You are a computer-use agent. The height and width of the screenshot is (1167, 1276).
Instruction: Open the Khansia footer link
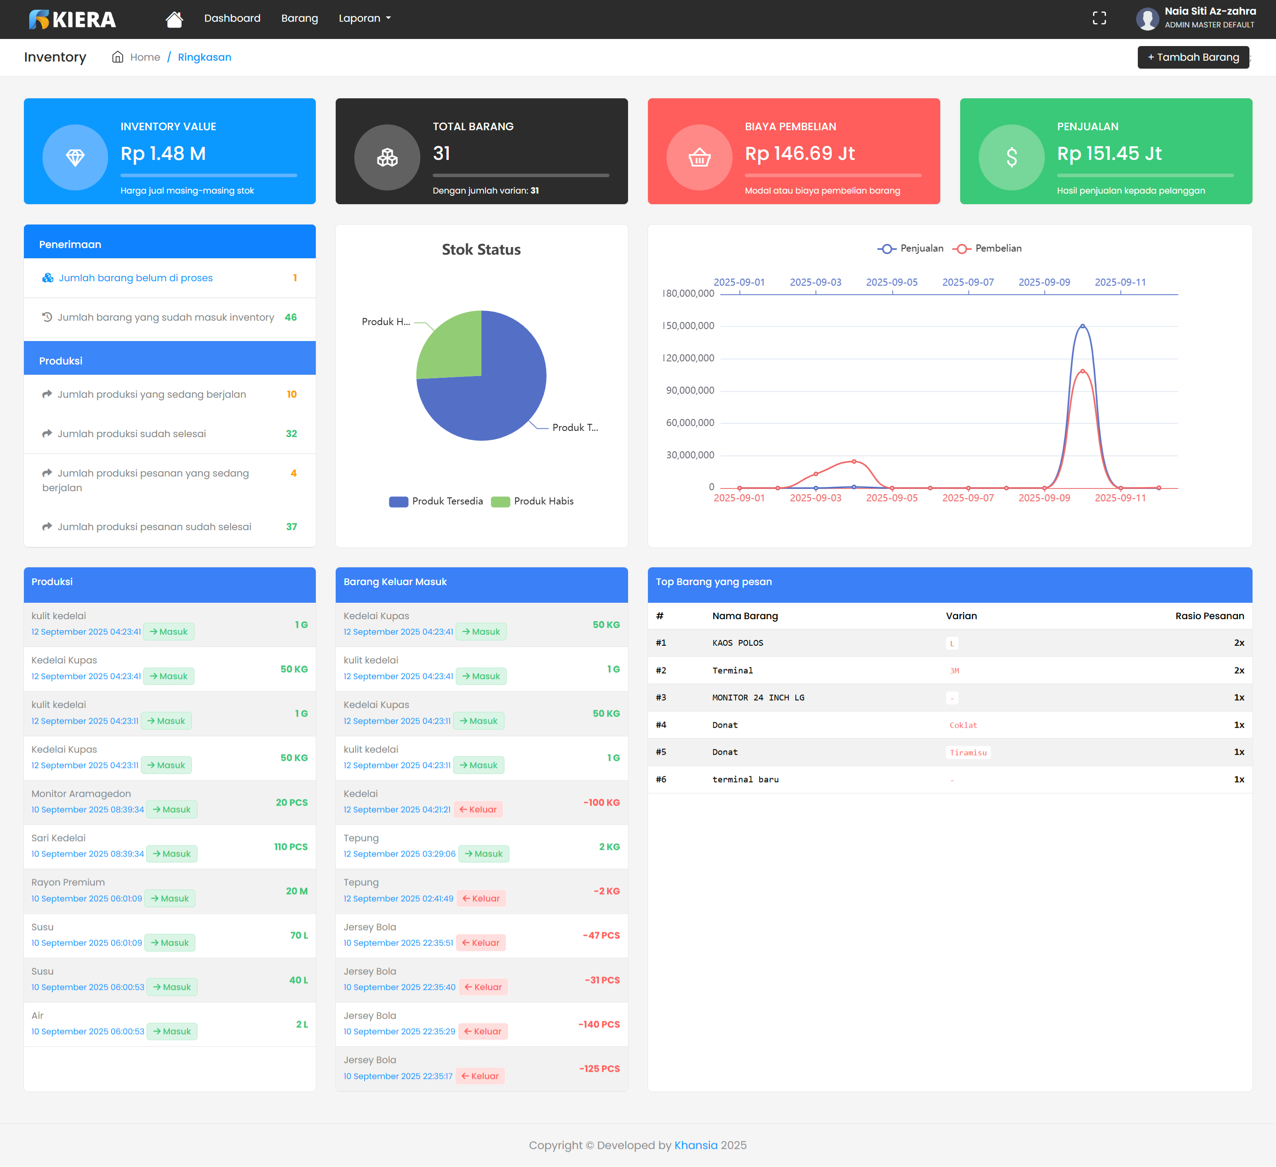(x=696, y=1145)
